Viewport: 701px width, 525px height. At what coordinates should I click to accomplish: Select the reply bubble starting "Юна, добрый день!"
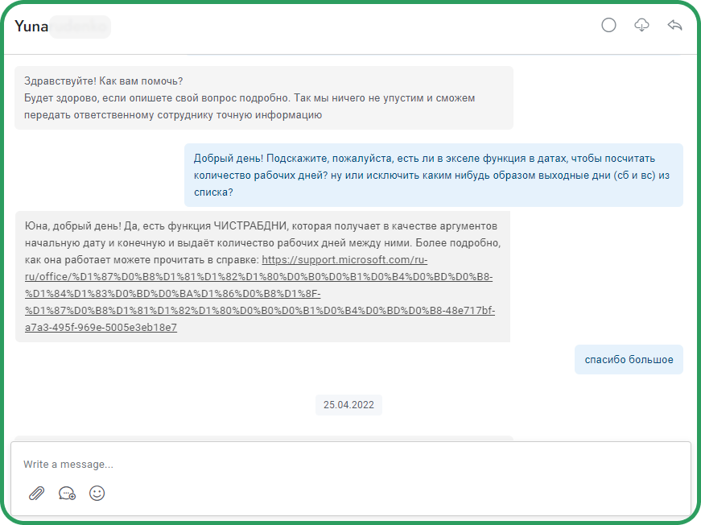tap(262, 276)
